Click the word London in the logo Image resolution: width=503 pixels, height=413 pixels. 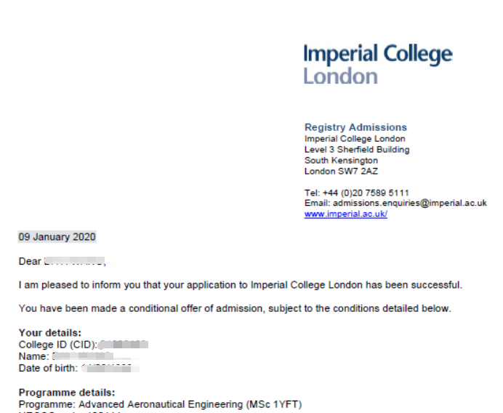[x=340, y=76]
